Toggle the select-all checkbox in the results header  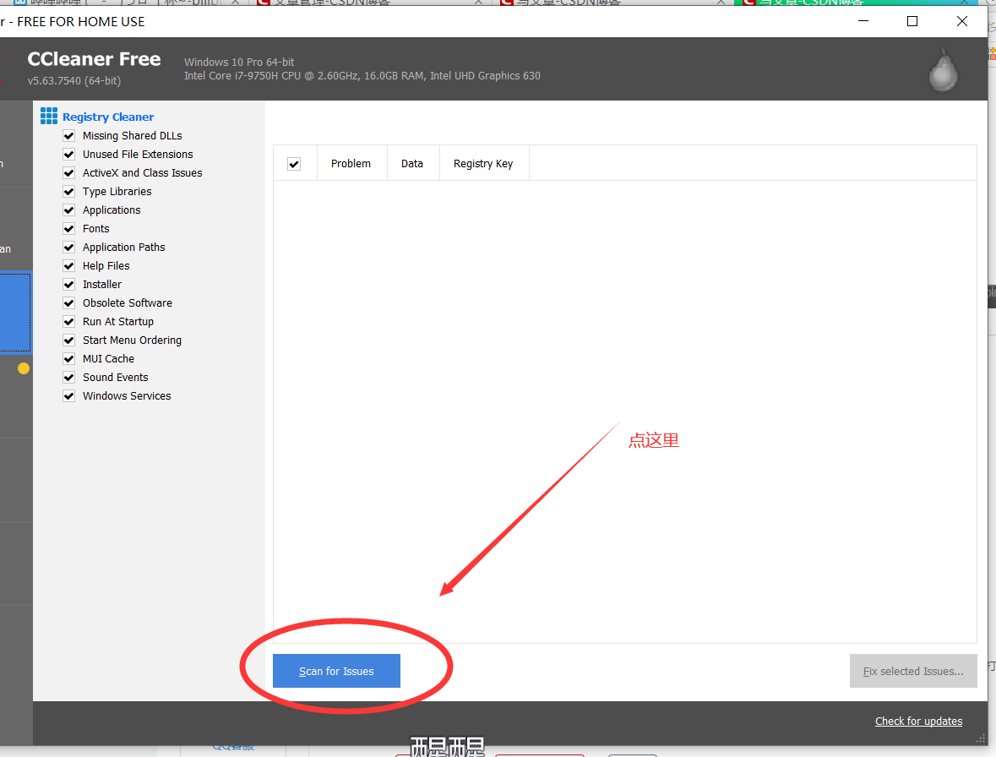pos(294,163)
